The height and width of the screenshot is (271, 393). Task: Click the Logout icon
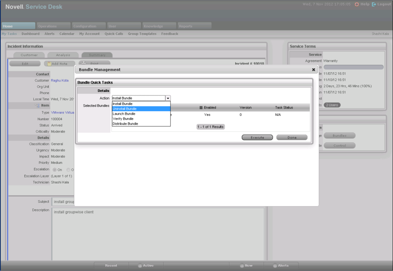point(374,4)
